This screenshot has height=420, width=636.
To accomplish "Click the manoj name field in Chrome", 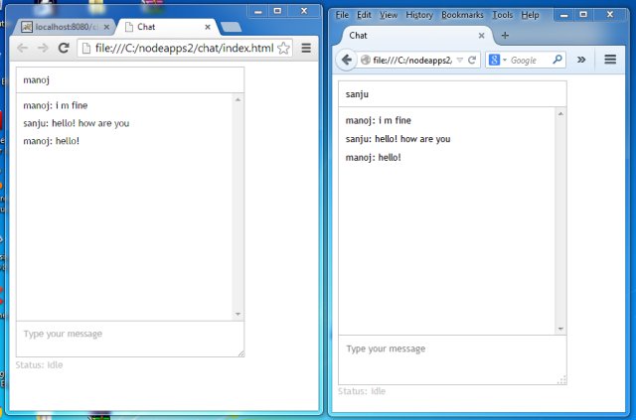I will click(x=130, y=80).
